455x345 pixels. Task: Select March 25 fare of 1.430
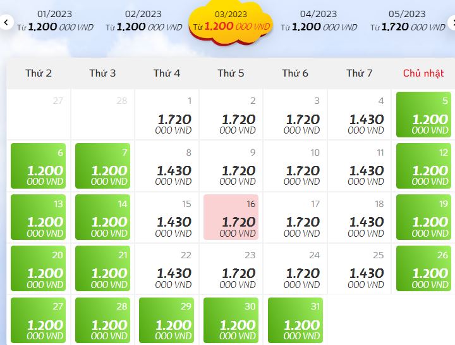359,268
